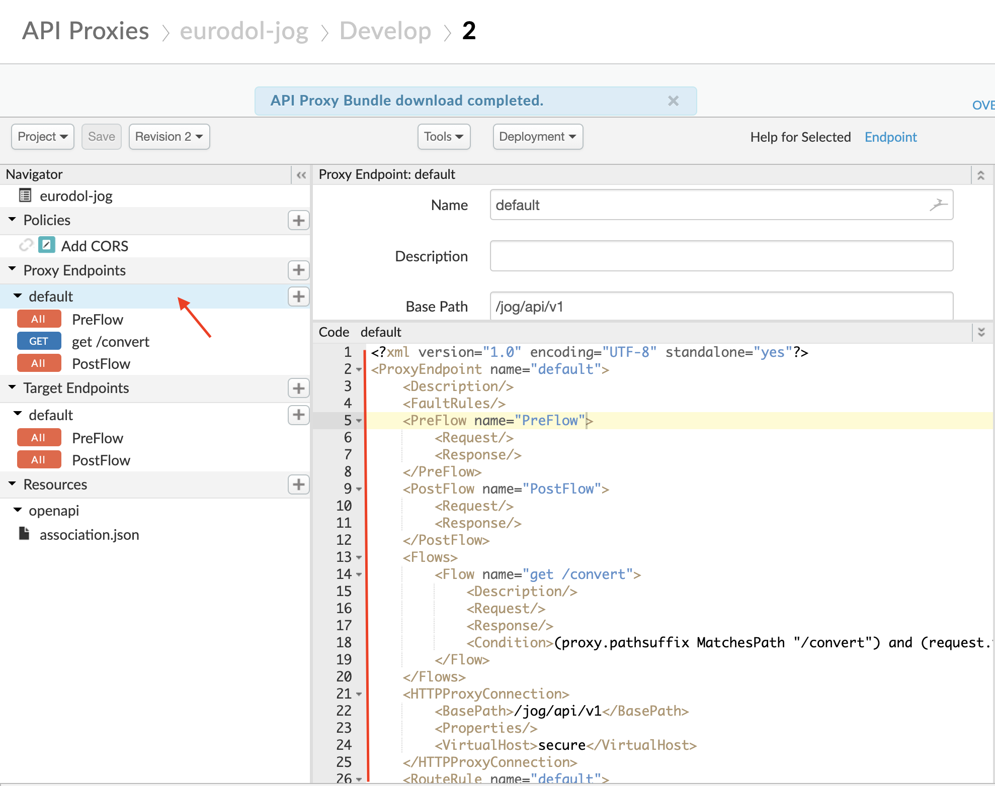Go to API Proxies breadcrumb

(x=86, y=31)
